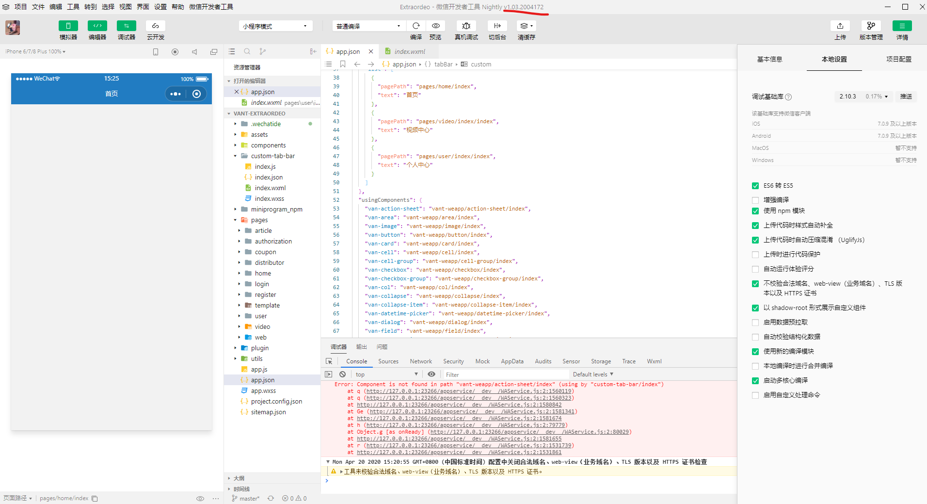The image size is (927, 504).
Task: Click the 推送 button
Action: pyautogui.click(x=906, y=97)
